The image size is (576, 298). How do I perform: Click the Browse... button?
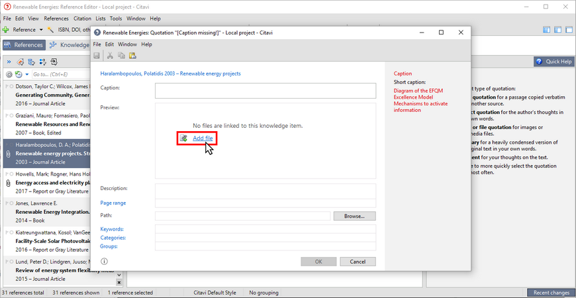tap(354, 216)
